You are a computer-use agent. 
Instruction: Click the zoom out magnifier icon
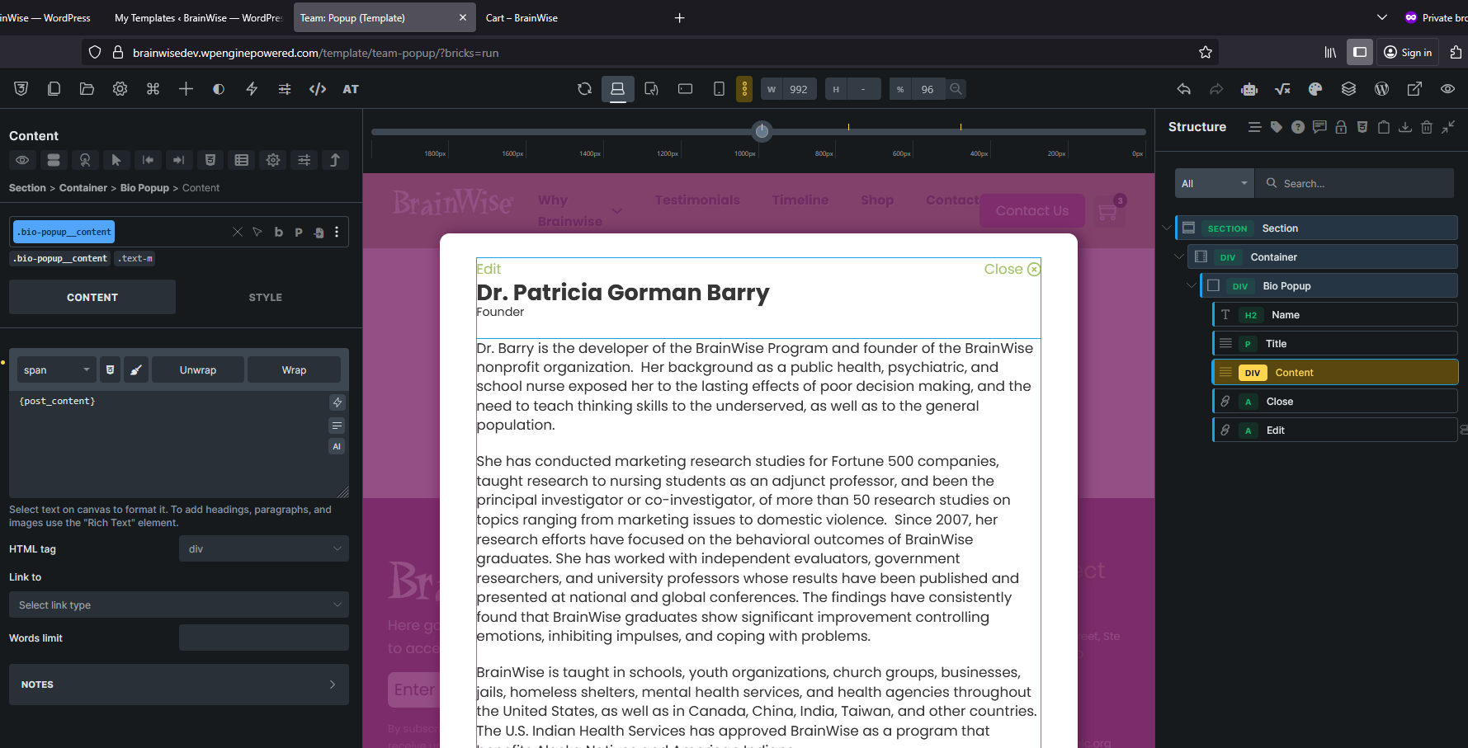pyautogui.click(x=956, y=89)
